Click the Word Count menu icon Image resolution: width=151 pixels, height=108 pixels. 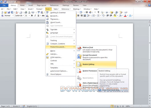pos(47,22)
